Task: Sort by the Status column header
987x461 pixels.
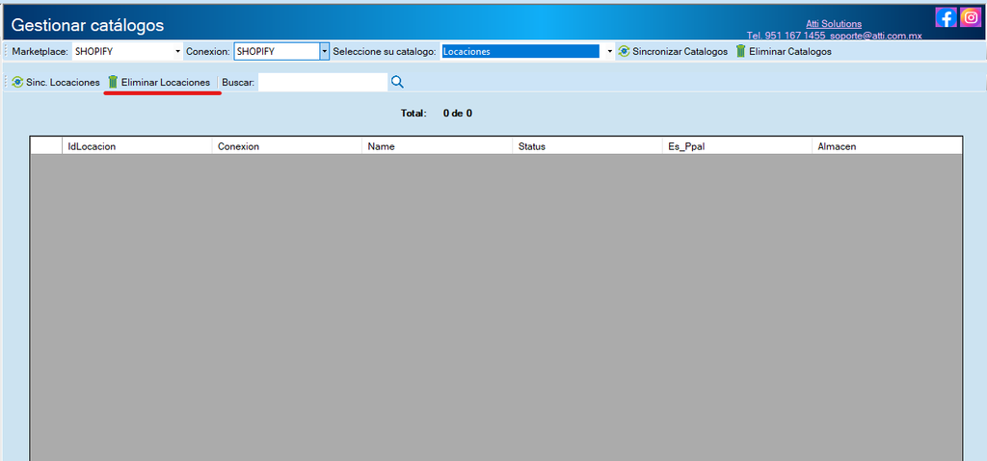Action: [587, 146]
